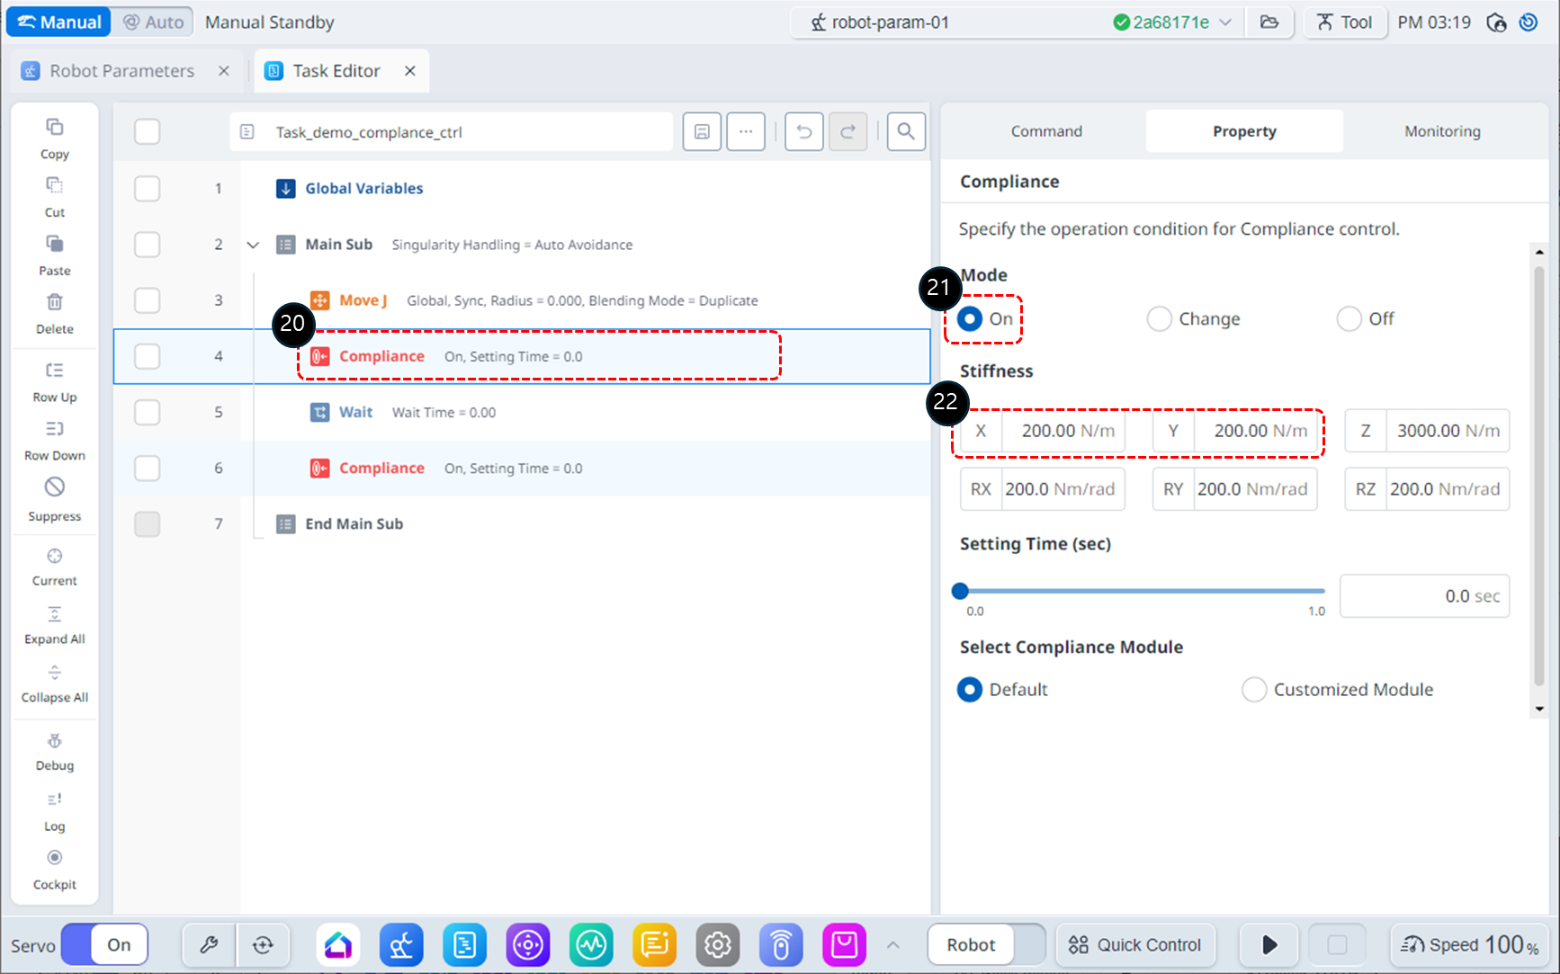Screen dimensions: 1560x974
Task: Click the Delete trash icon
Action: (54, 303)
